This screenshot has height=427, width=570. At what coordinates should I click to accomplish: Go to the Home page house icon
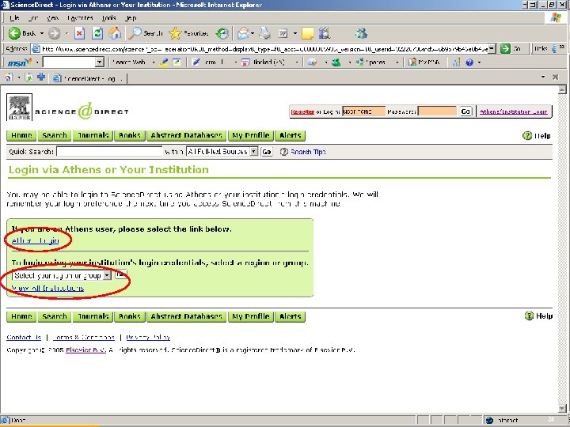click(x=116, y=33)
